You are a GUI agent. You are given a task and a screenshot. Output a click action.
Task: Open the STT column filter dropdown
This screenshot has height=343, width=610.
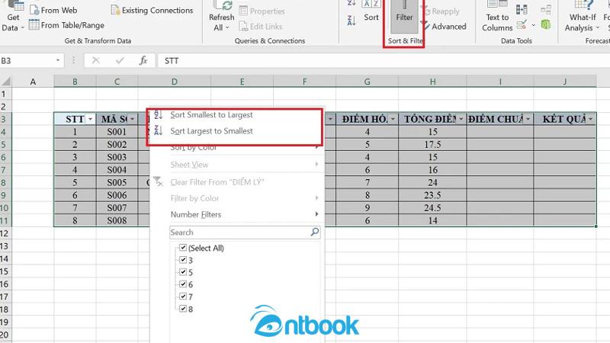90,119
